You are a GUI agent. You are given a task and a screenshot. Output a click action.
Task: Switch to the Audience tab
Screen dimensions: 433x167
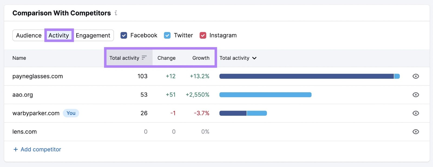[x=29, y=35]
